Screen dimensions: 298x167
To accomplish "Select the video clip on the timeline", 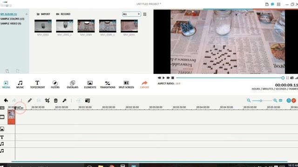I will coord(11,117).
